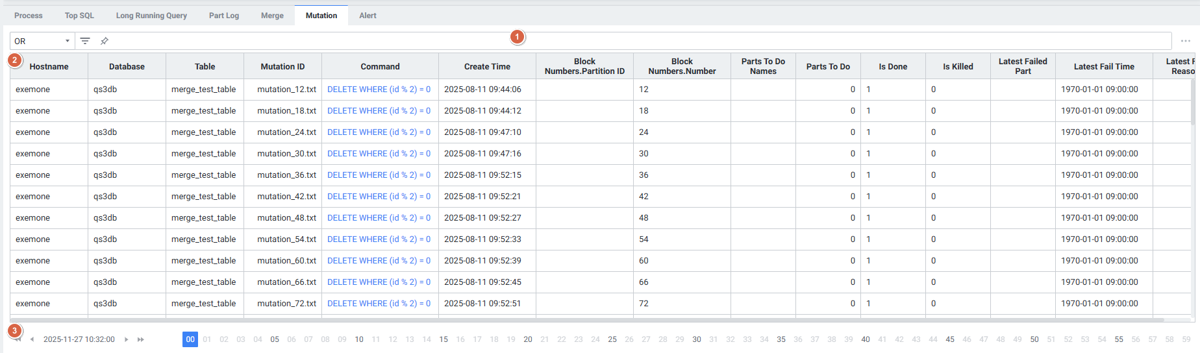Jump back with the double left arrow
The width and height of the screenshot is (1200, 353).
(18, 339)
